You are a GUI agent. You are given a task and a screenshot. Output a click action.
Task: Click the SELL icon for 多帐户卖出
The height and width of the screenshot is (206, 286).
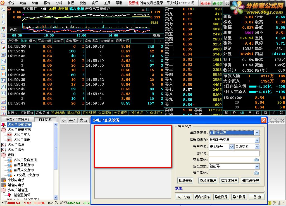click(9, 140)
